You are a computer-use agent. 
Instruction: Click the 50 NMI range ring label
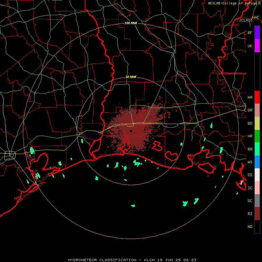[x=131, y=77]
